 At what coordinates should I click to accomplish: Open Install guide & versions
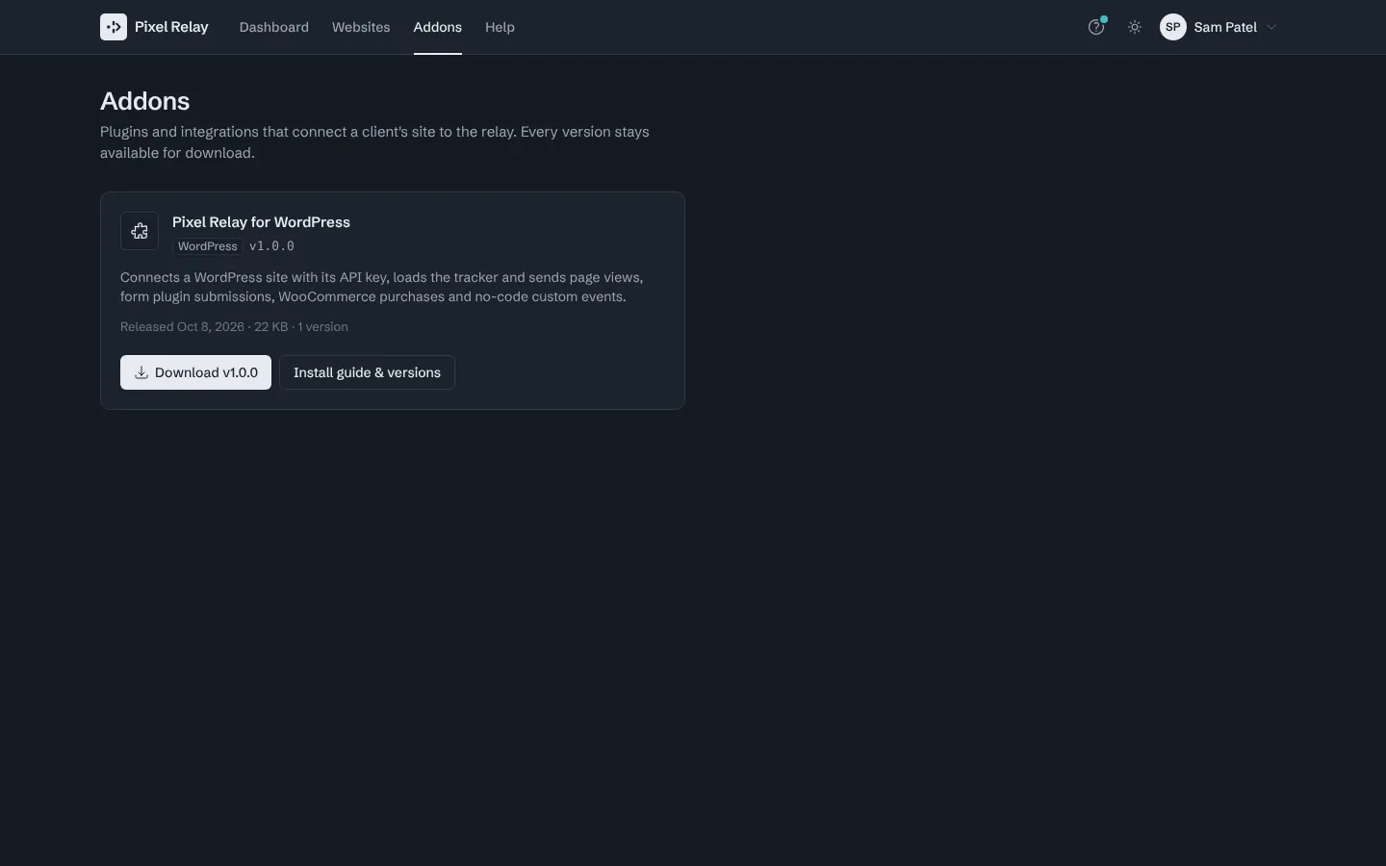367,372
